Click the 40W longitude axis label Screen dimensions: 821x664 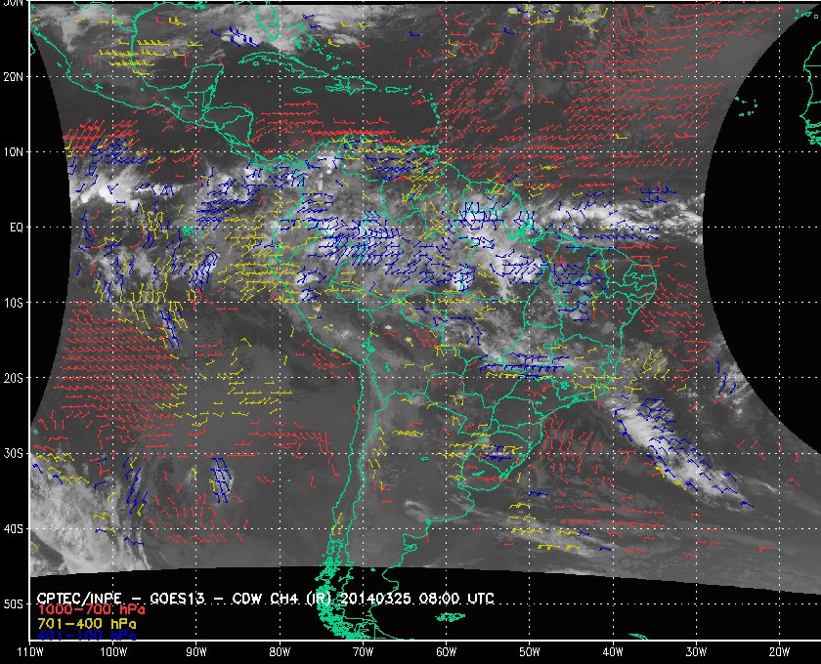pyautogui.click(x=613, y=652)
